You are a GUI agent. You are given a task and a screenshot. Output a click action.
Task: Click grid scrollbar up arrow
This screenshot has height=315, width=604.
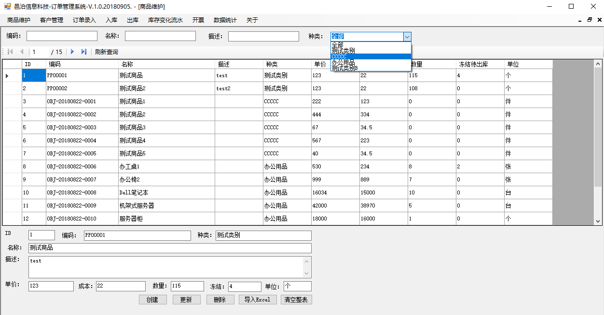coord(598,64)
